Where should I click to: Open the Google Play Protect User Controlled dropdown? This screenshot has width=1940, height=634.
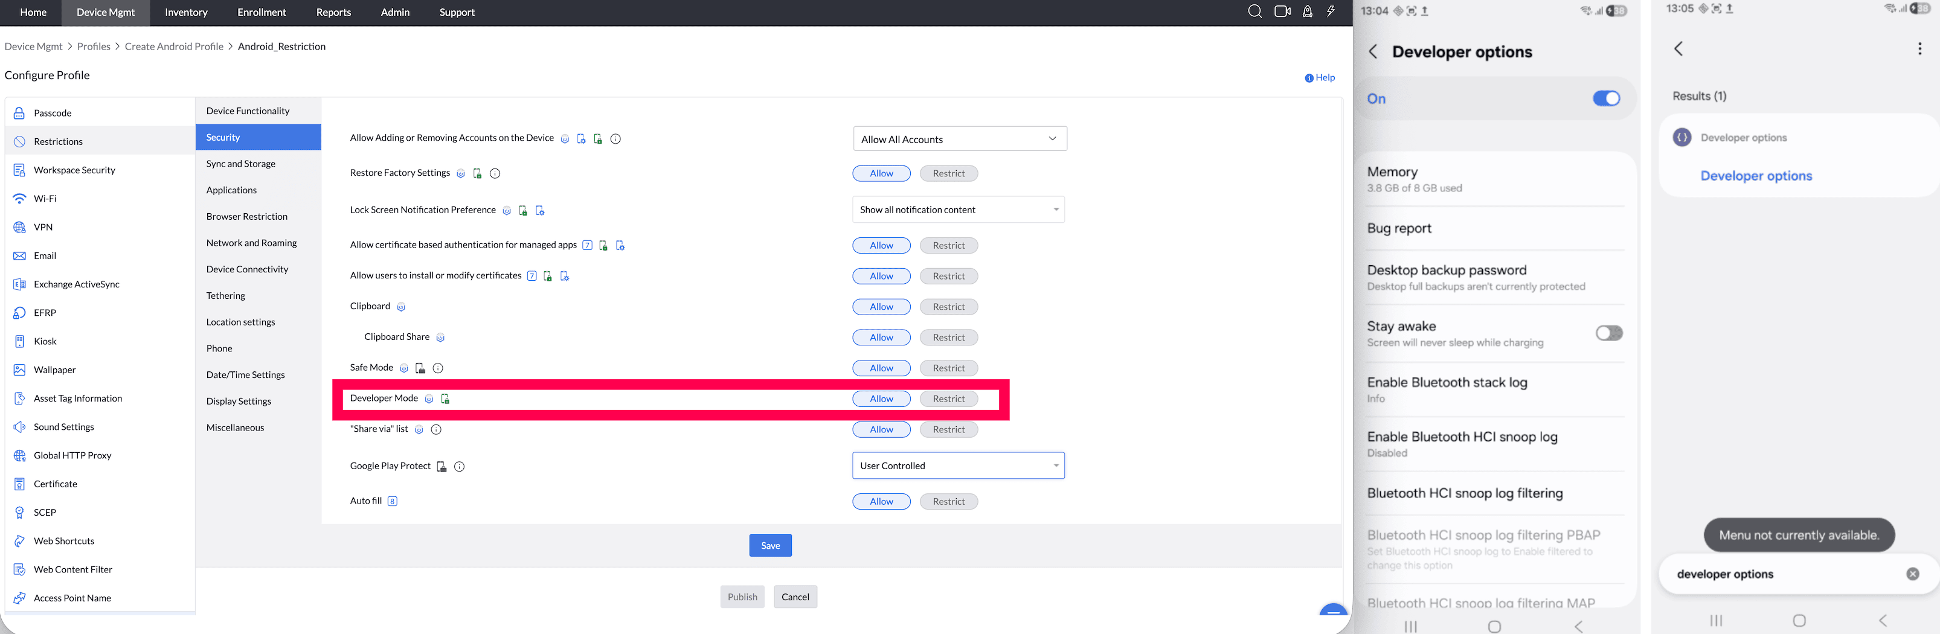pyautogui.click(x=958, y=466)
